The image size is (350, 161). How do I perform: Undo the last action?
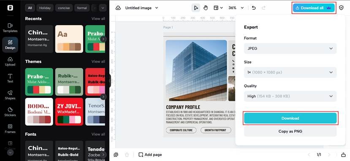pyautogui.click(x=254, y=8)
